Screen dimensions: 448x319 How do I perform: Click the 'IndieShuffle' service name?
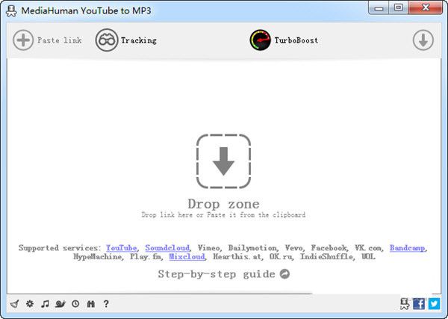(x=326, y=256)
